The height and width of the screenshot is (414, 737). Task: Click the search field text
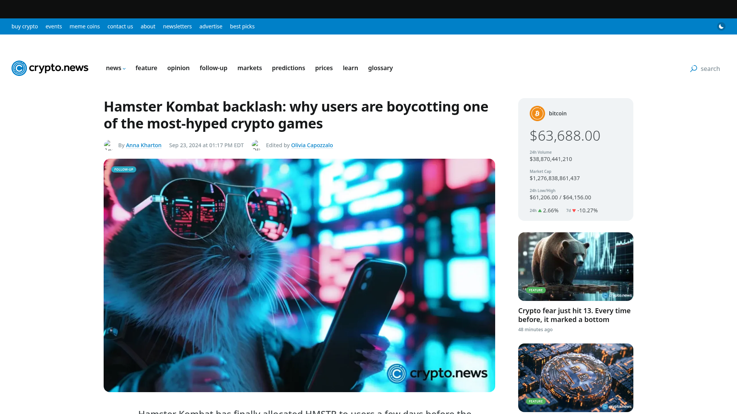point(710,69)
